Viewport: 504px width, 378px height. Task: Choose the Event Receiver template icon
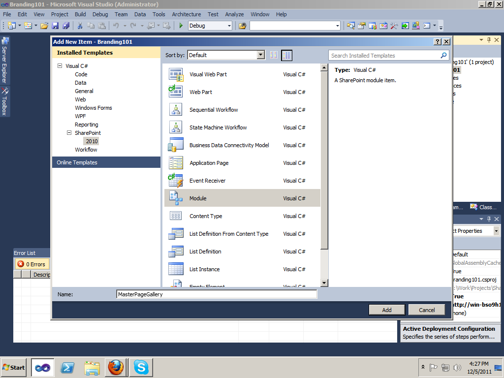tap(176, 180)
